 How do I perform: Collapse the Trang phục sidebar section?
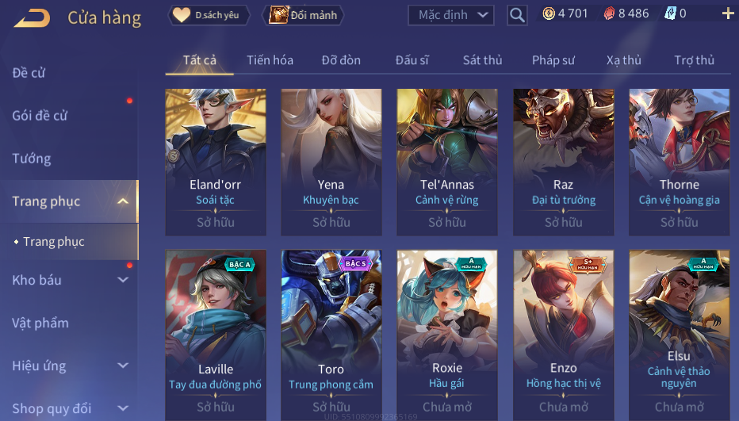click(x=123, y=201)
